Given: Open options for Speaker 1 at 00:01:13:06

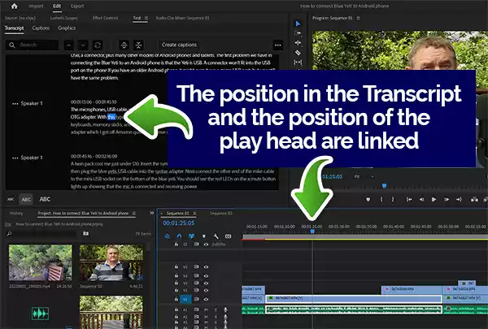Looking at the screenshot, I should pos(15,103).
